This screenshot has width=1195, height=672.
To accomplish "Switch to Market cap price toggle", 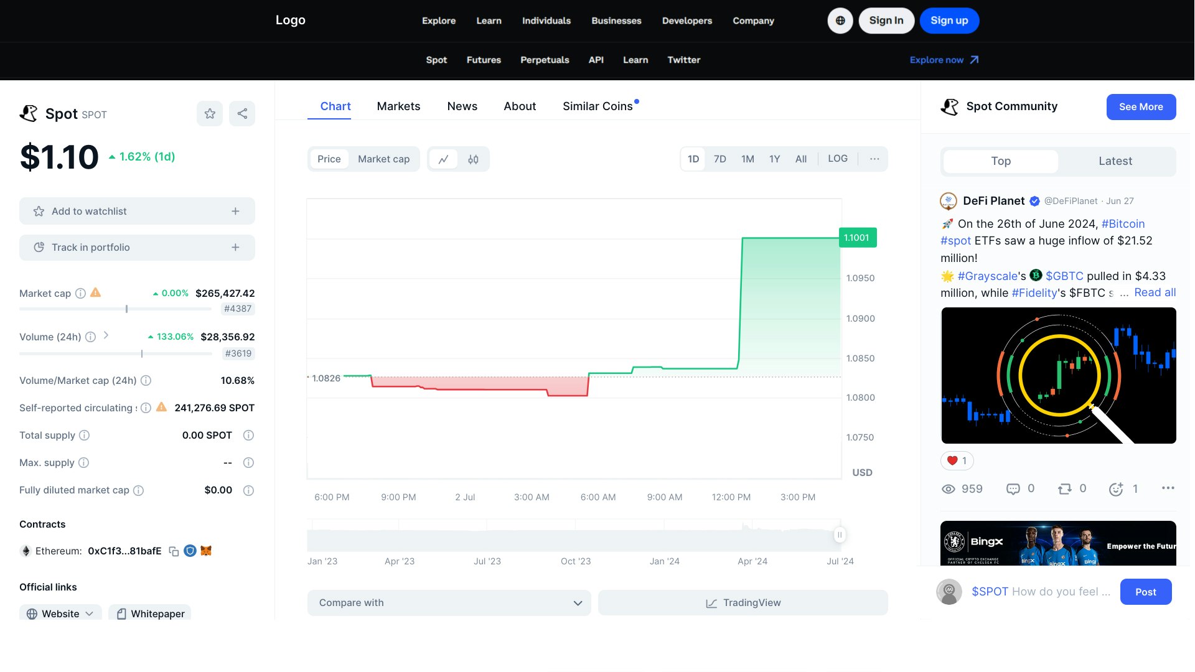I will [383, 159].
